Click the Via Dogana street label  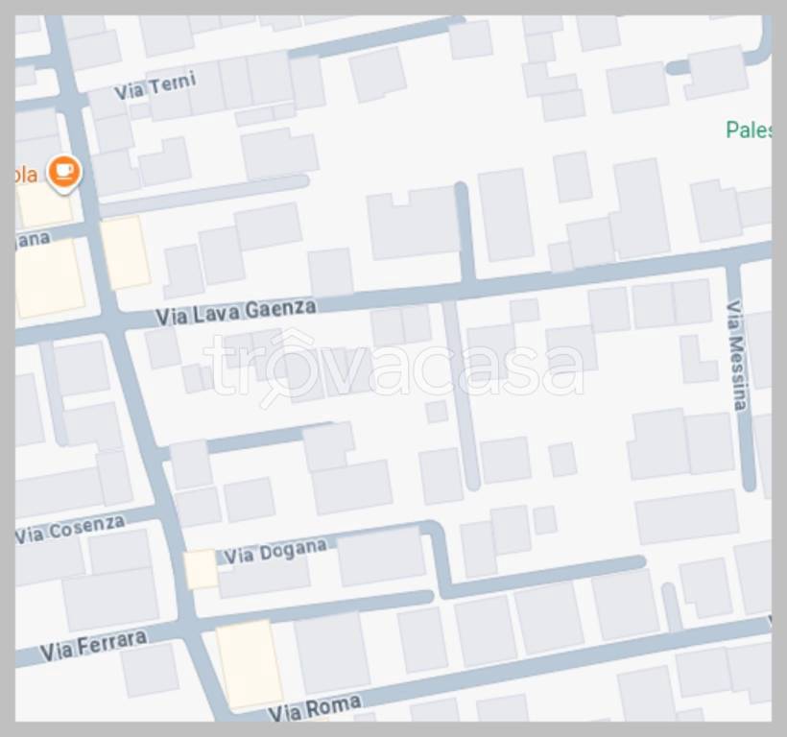275,552
